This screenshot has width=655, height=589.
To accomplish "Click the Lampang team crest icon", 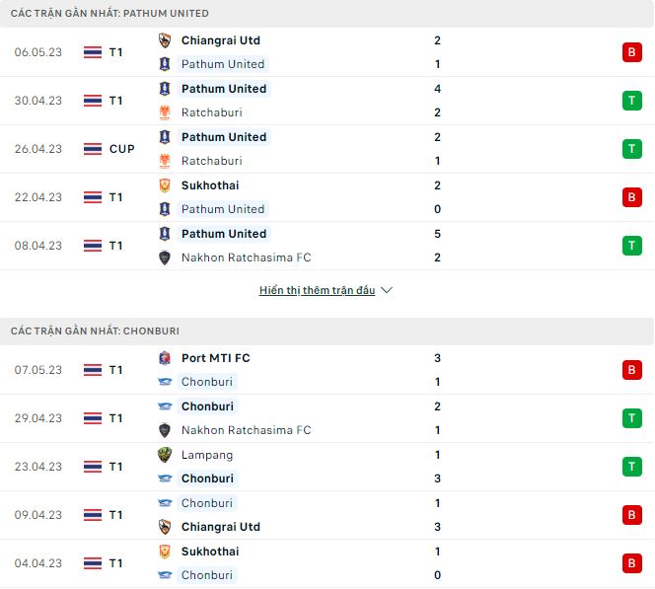I will click(165, 455).
